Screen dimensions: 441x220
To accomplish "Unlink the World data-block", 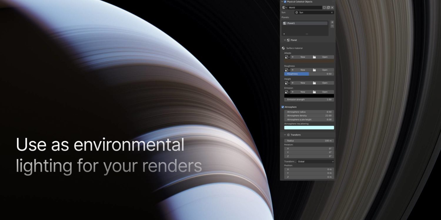I will point(332,8).
